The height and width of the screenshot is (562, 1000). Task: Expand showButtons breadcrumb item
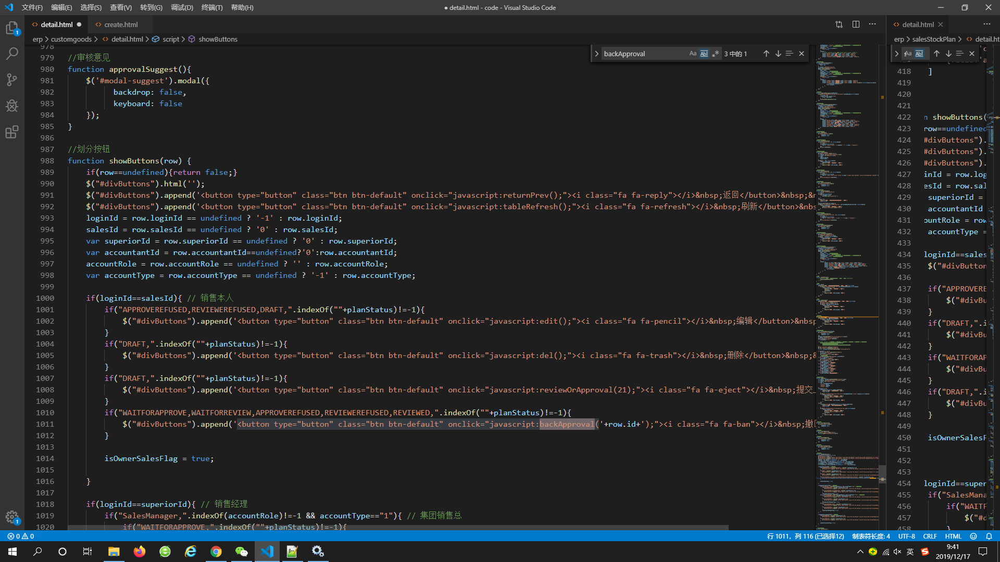click(x=218, y=39)
